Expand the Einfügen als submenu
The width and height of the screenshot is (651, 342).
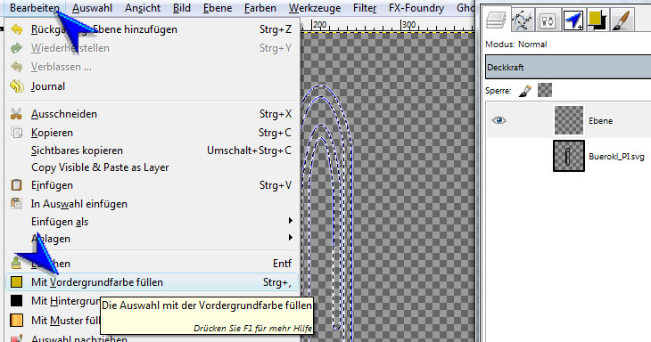coord(291,221)
